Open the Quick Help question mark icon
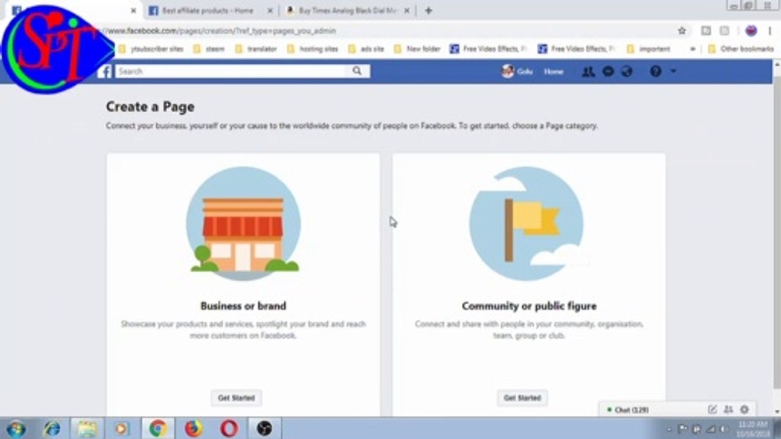The image size is (781, 439). [655, 71]
